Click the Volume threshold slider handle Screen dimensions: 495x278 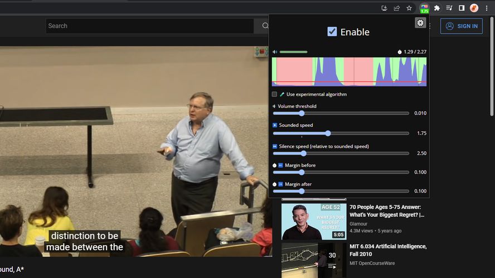[x=302, y=113]
